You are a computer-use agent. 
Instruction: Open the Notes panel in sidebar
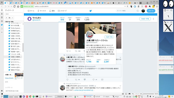click(x=2, y=17)
